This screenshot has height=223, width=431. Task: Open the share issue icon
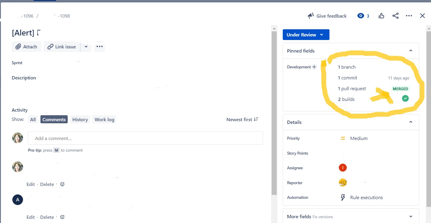click(x=395, y=16)
